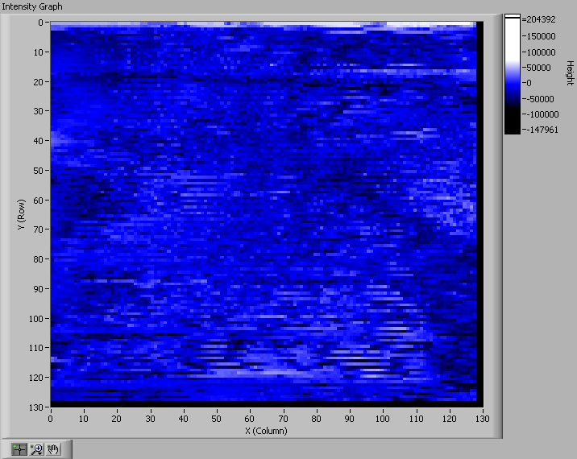This screenshot has width=577, height=459.
Task: Click the Y axis tick label 40
Action: [39, 140]
